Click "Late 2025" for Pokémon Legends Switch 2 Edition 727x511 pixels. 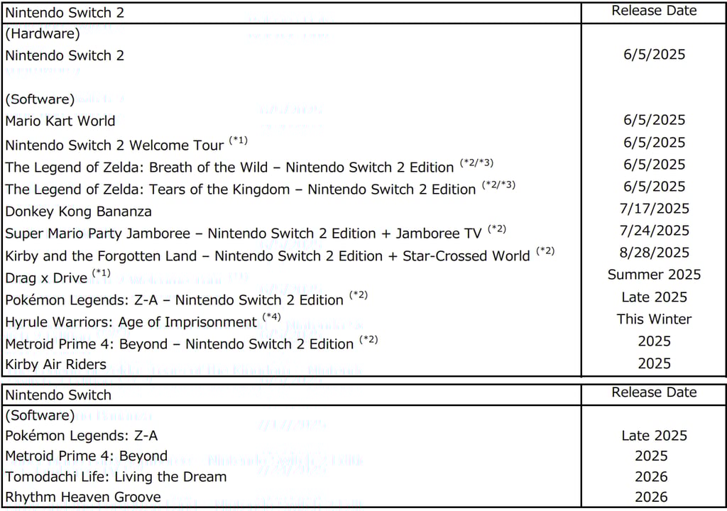654,297
